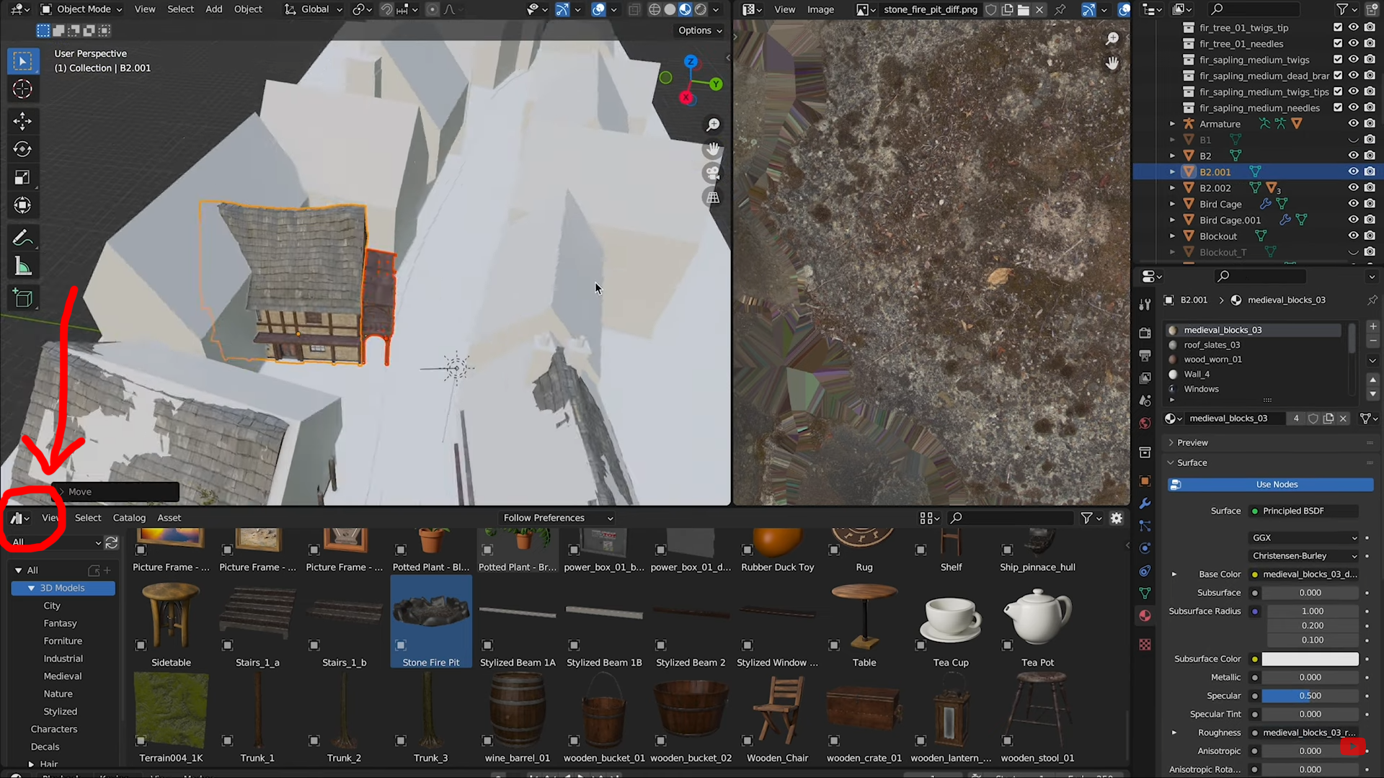Viewport: 1384px width, 778px height.
Task: Open Follow Preferences import method dropdown
Action: [557, 518]
